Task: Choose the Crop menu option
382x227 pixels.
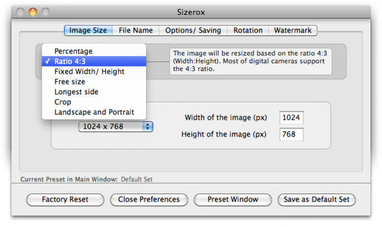Action: pyautogui.click(x=63, y=102)
